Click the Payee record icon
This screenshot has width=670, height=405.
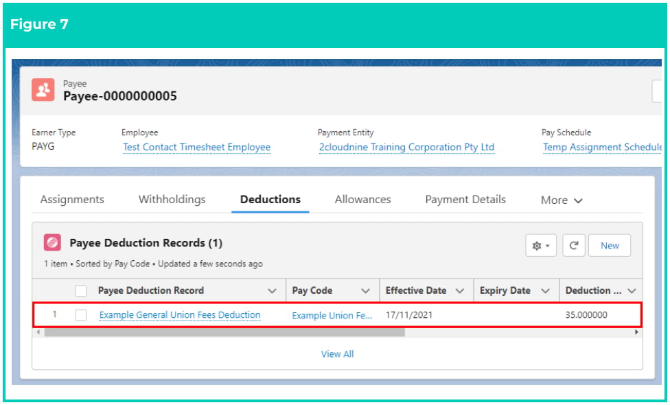point(43,90)
